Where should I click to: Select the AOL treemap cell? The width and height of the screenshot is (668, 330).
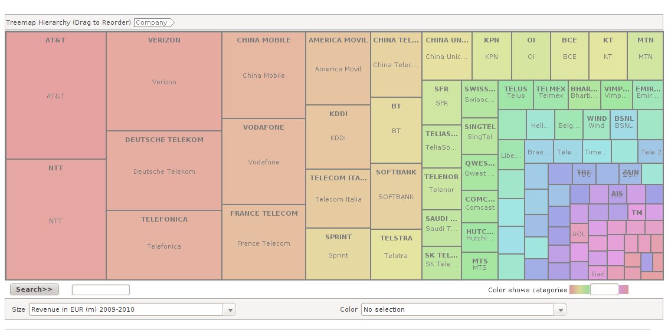(x=579, y=233)
